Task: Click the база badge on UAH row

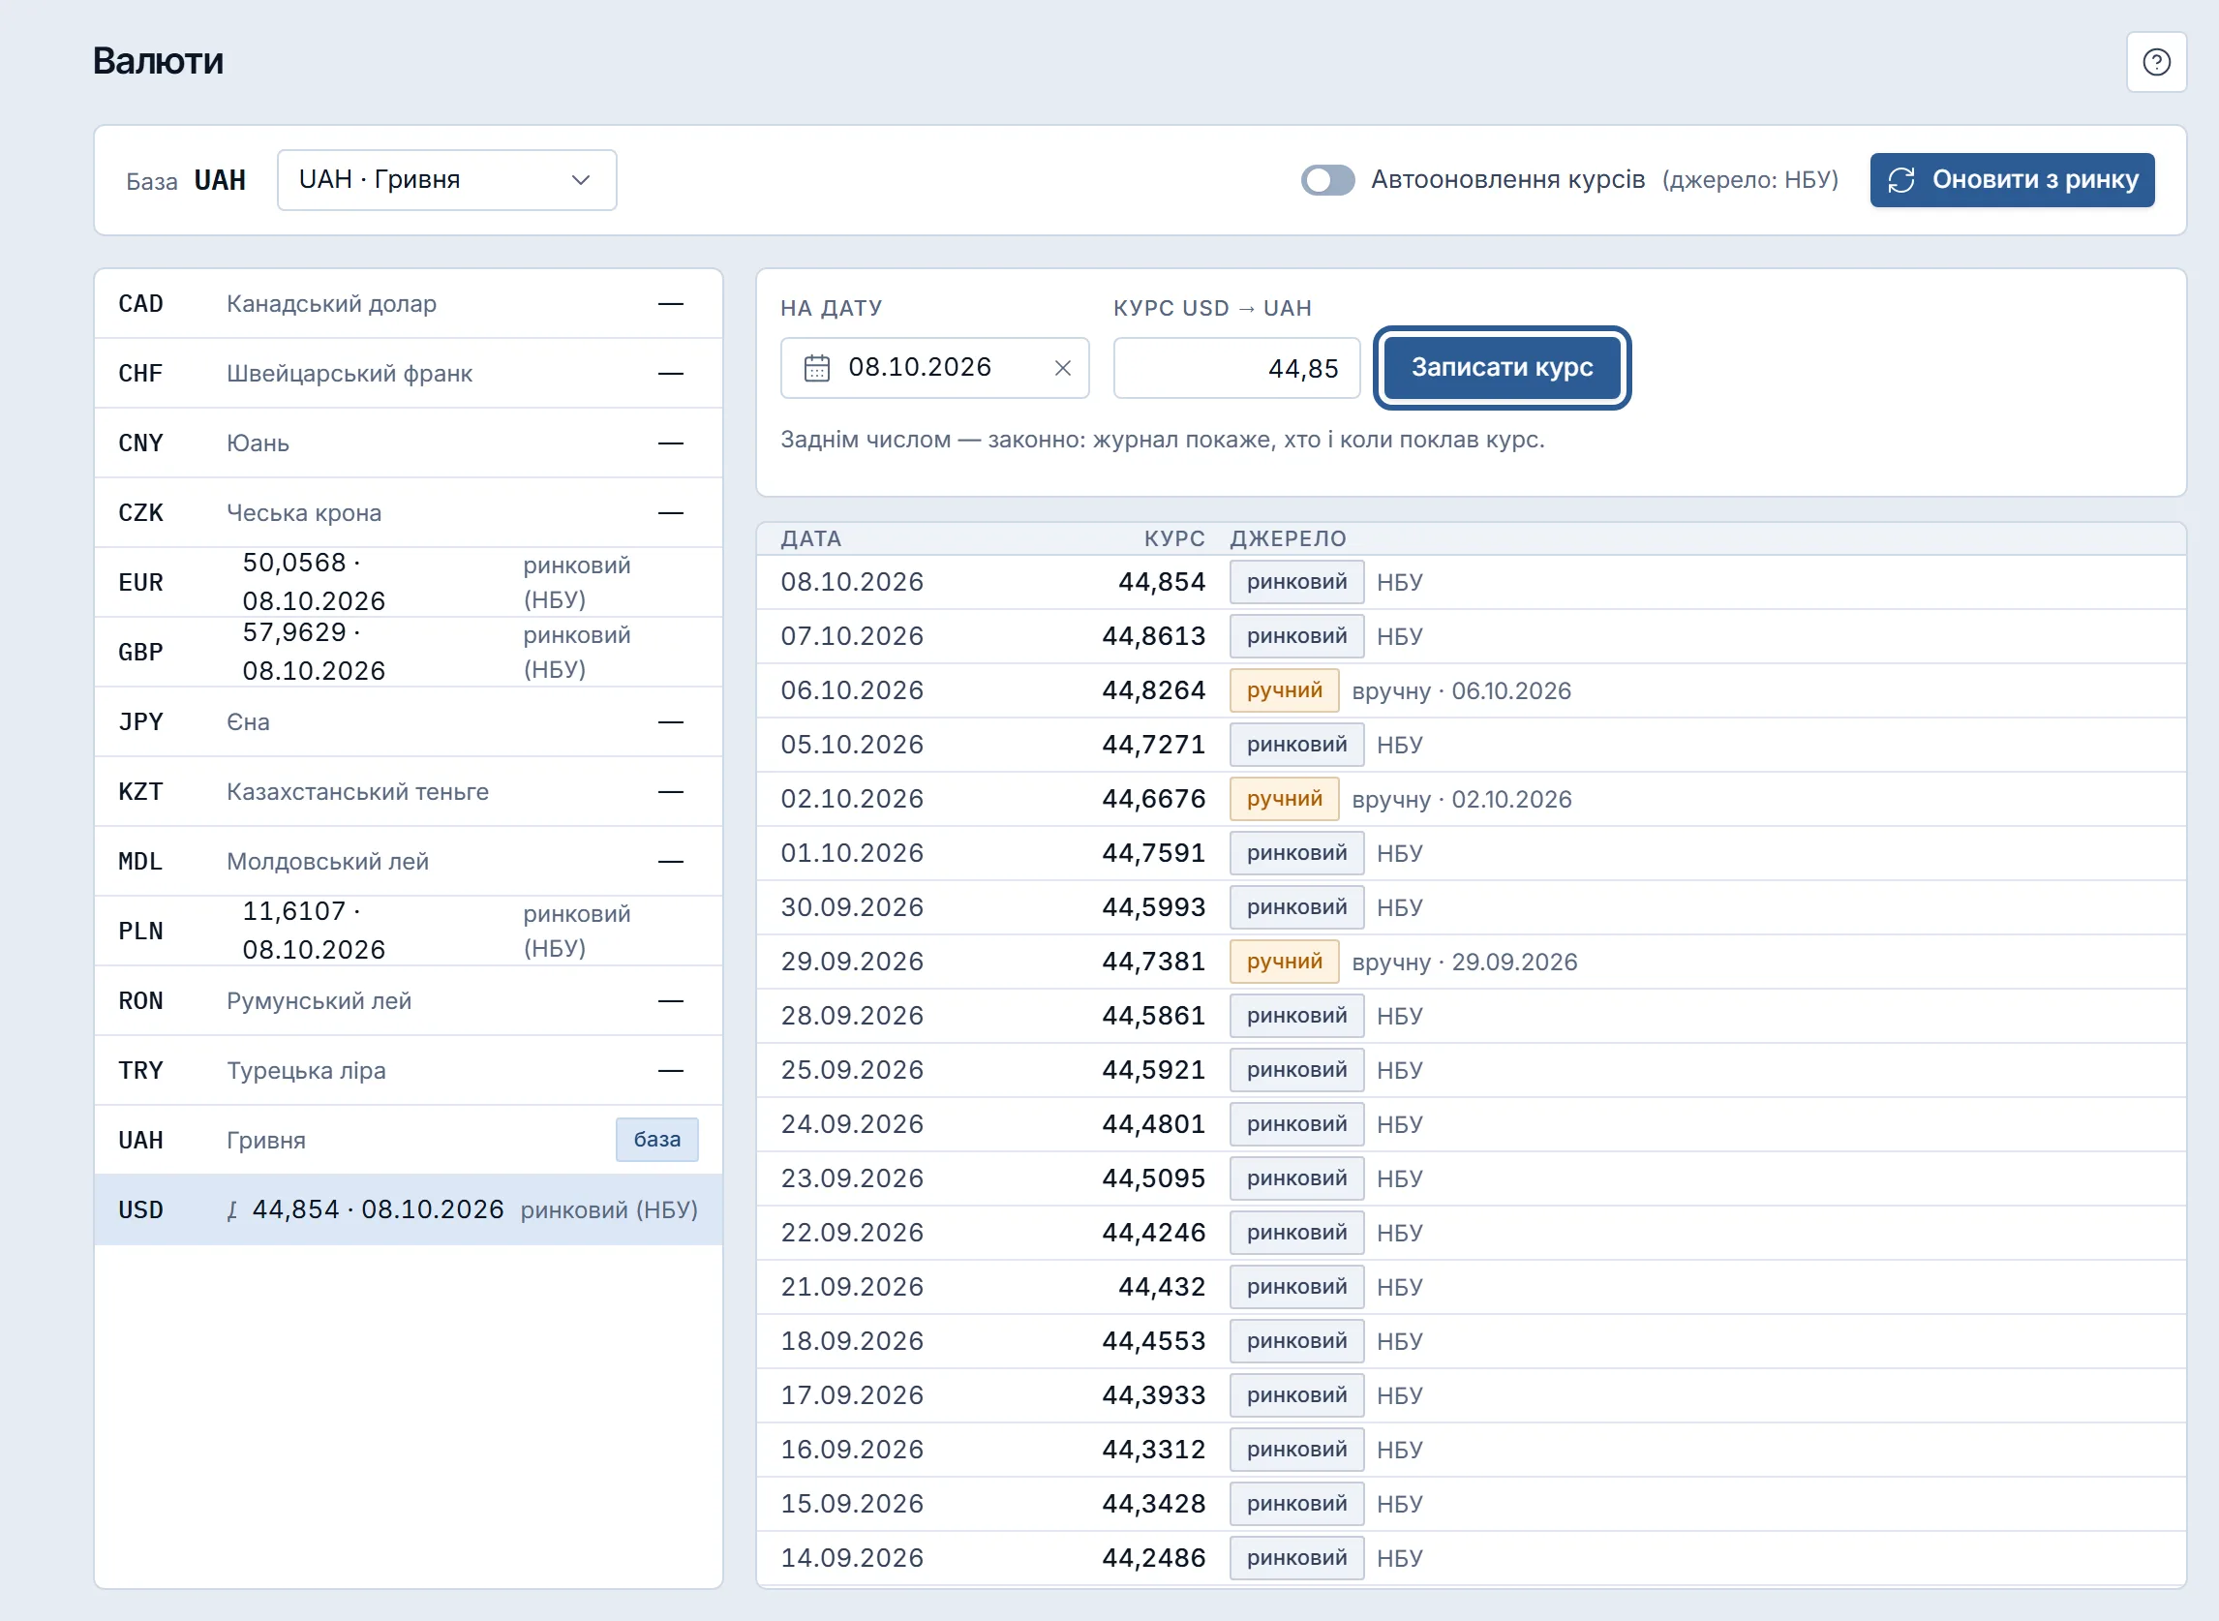Action: pyautogui.click(x=656, y=1140)
